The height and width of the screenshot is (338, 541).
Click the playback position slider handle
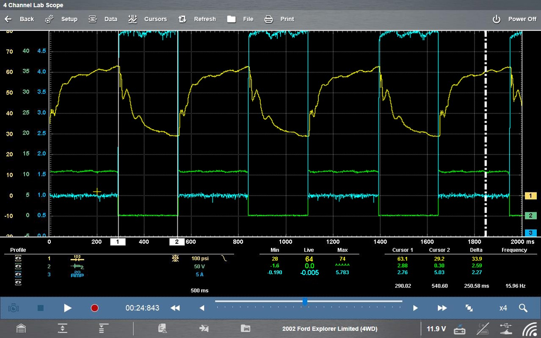(304, 302)
